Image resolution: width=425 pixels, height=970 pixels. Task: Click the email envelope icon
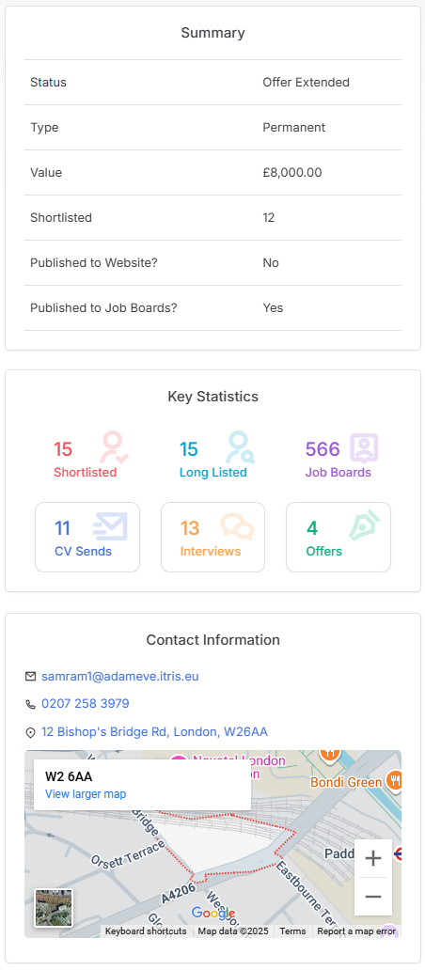pos(30,676)
